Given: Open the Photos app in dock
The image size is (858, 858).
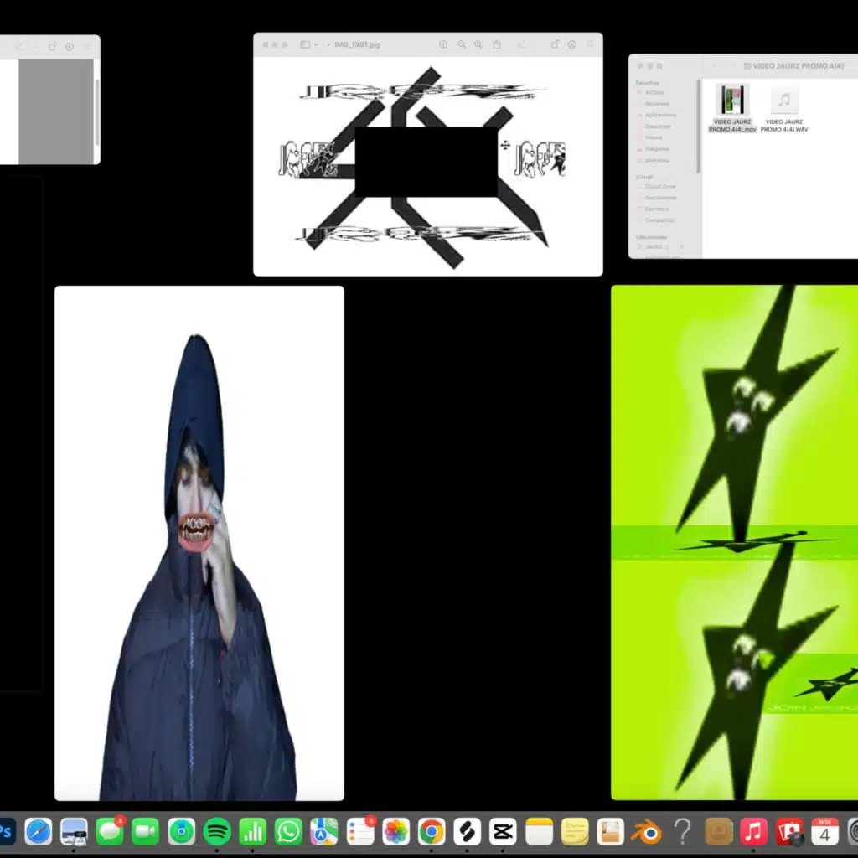Looking at the screenshot, I should click(395, 831).
